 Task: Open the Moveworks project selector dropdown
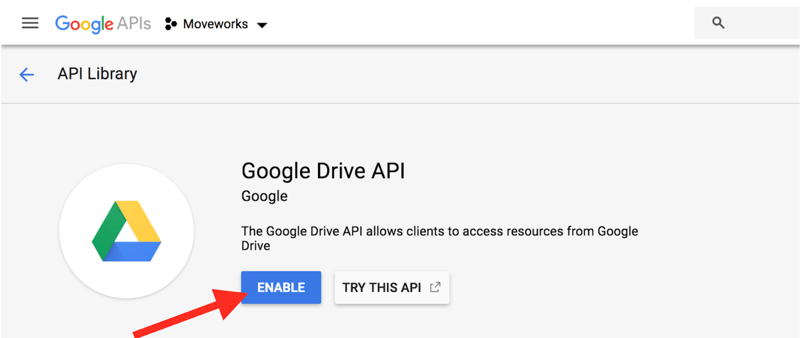(216, 24)
